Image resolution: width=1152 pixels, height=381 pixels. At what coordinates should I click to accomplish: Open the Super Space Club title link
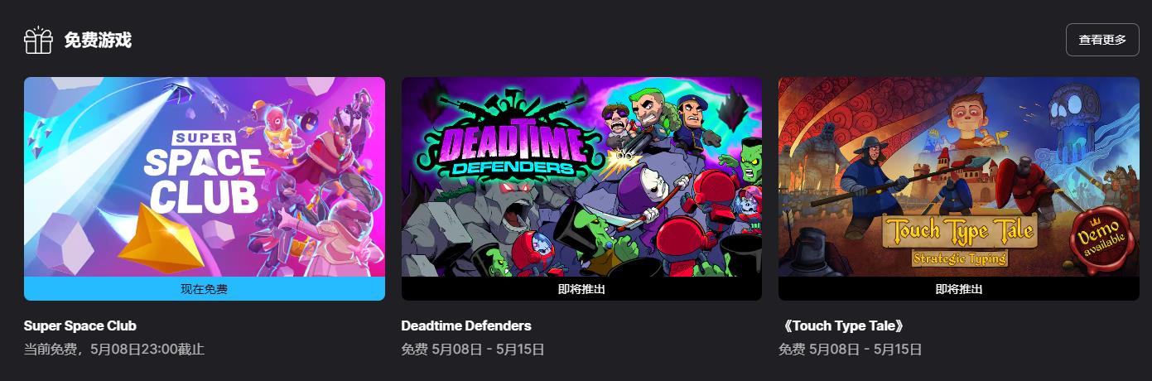80,326
